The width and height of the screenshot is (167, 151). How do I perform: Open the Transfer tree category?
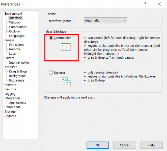point(10,67)
